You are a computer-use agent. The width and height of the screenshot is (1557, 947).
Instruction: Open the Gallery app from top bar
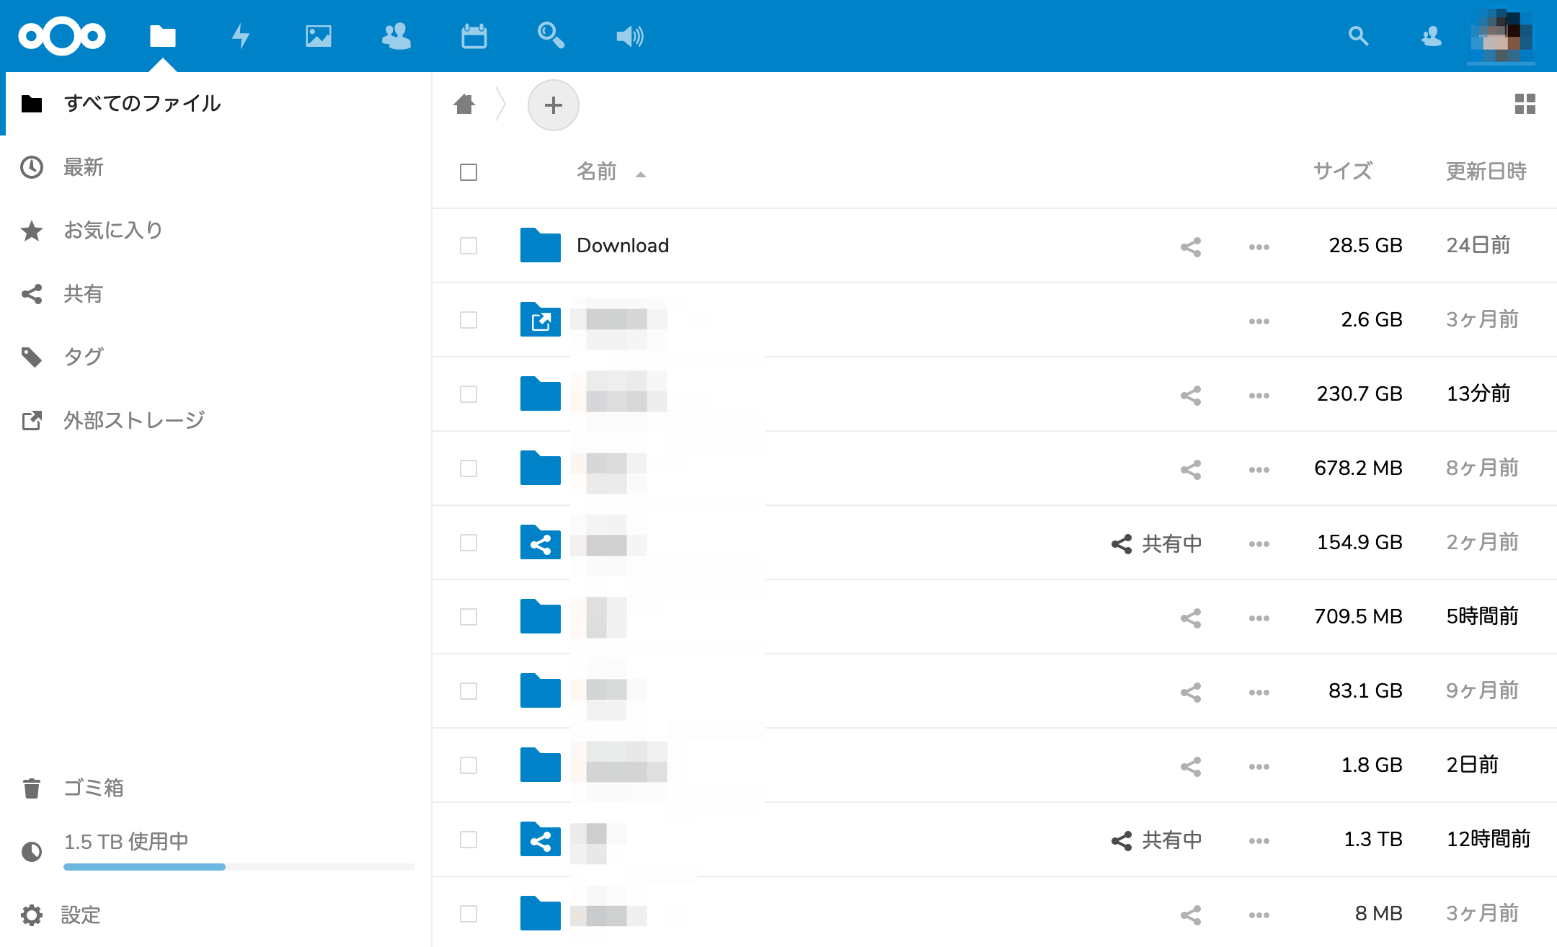319,36
